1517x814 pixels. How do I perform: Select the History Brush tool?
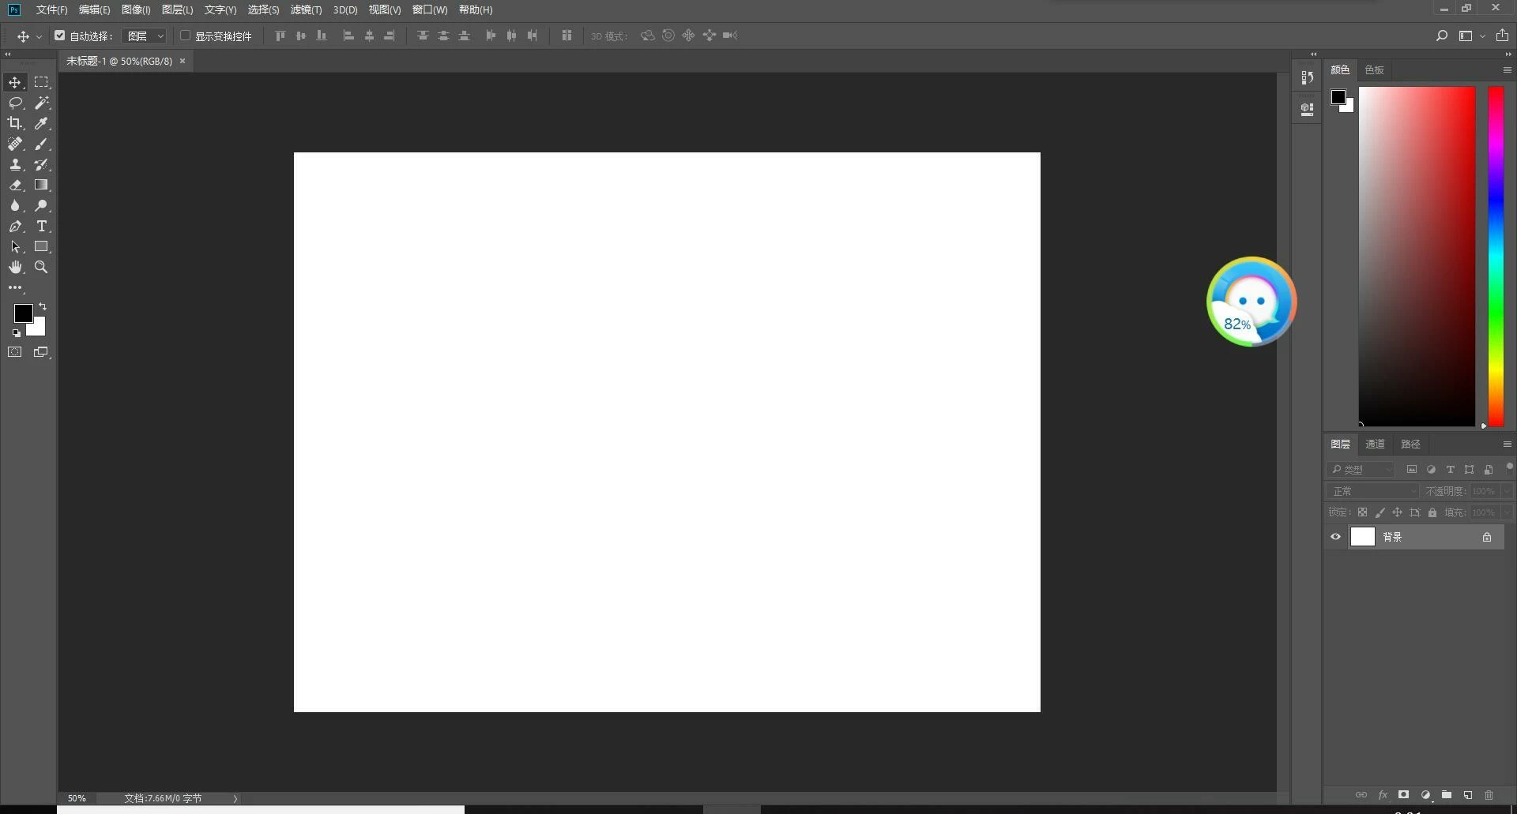tap(41, 164)
